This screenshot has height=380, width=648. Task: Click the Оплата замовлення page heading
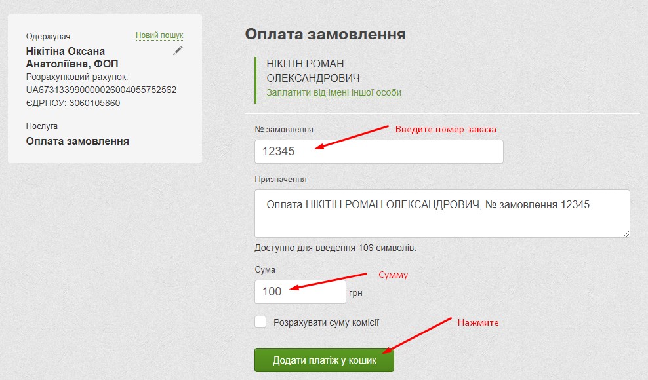(325, 34)
